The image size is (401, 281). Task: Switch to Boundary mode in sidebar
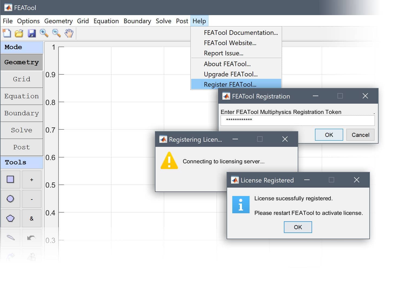pos(22,113)
